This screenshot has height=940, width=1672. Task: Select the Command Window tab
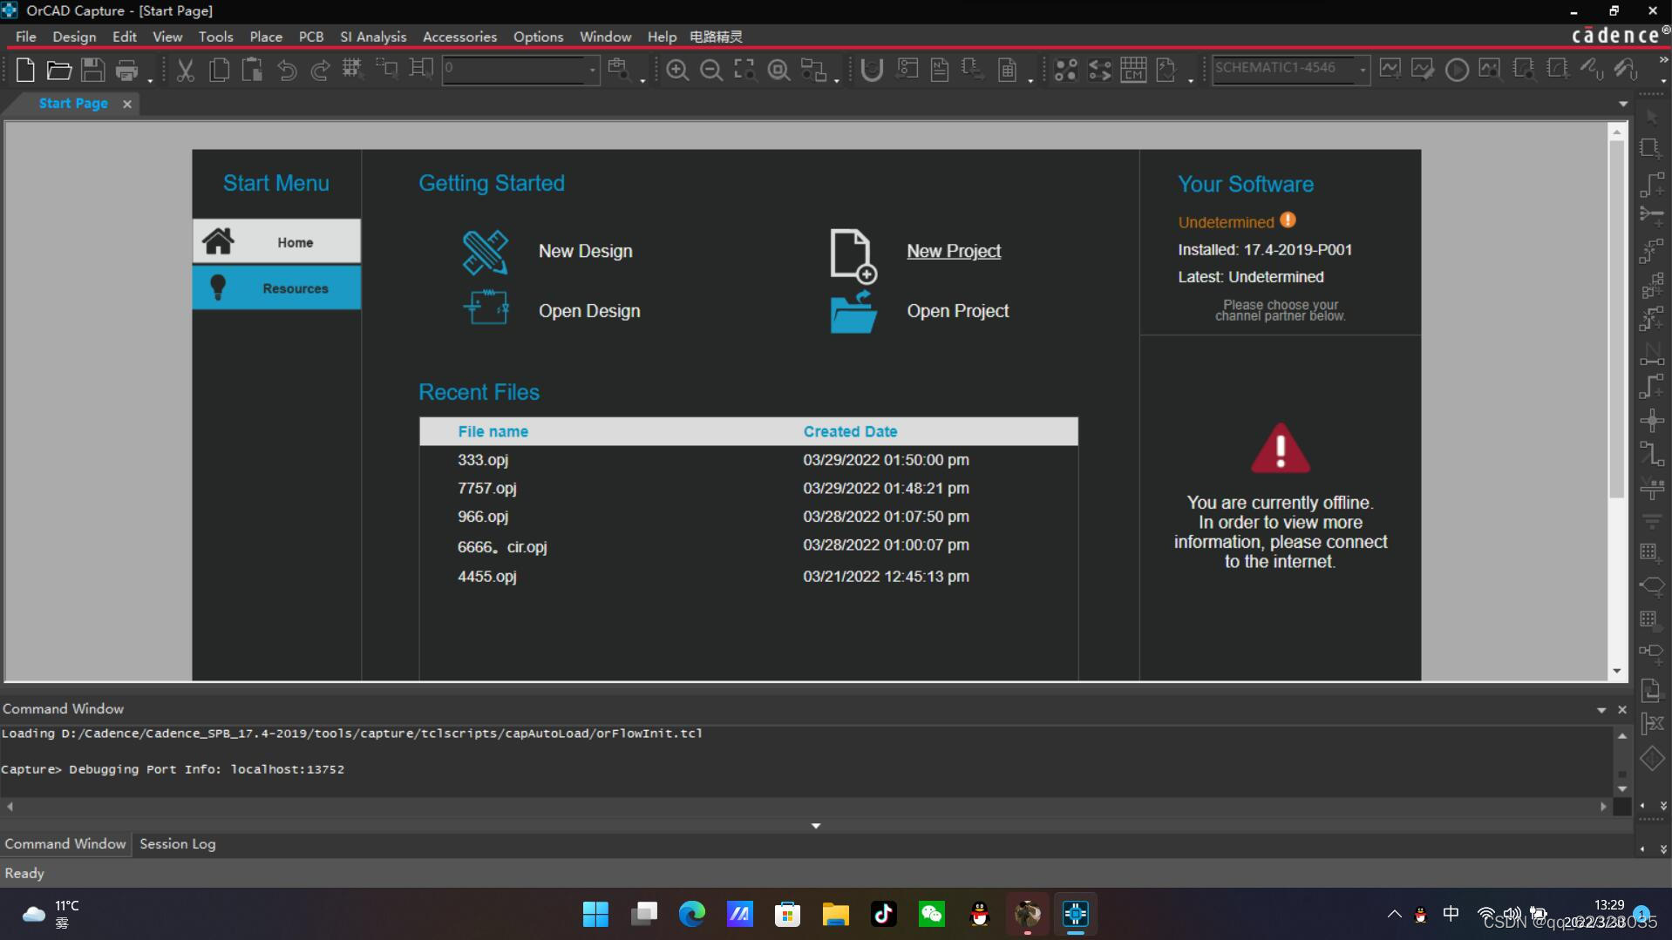(65, 843)
